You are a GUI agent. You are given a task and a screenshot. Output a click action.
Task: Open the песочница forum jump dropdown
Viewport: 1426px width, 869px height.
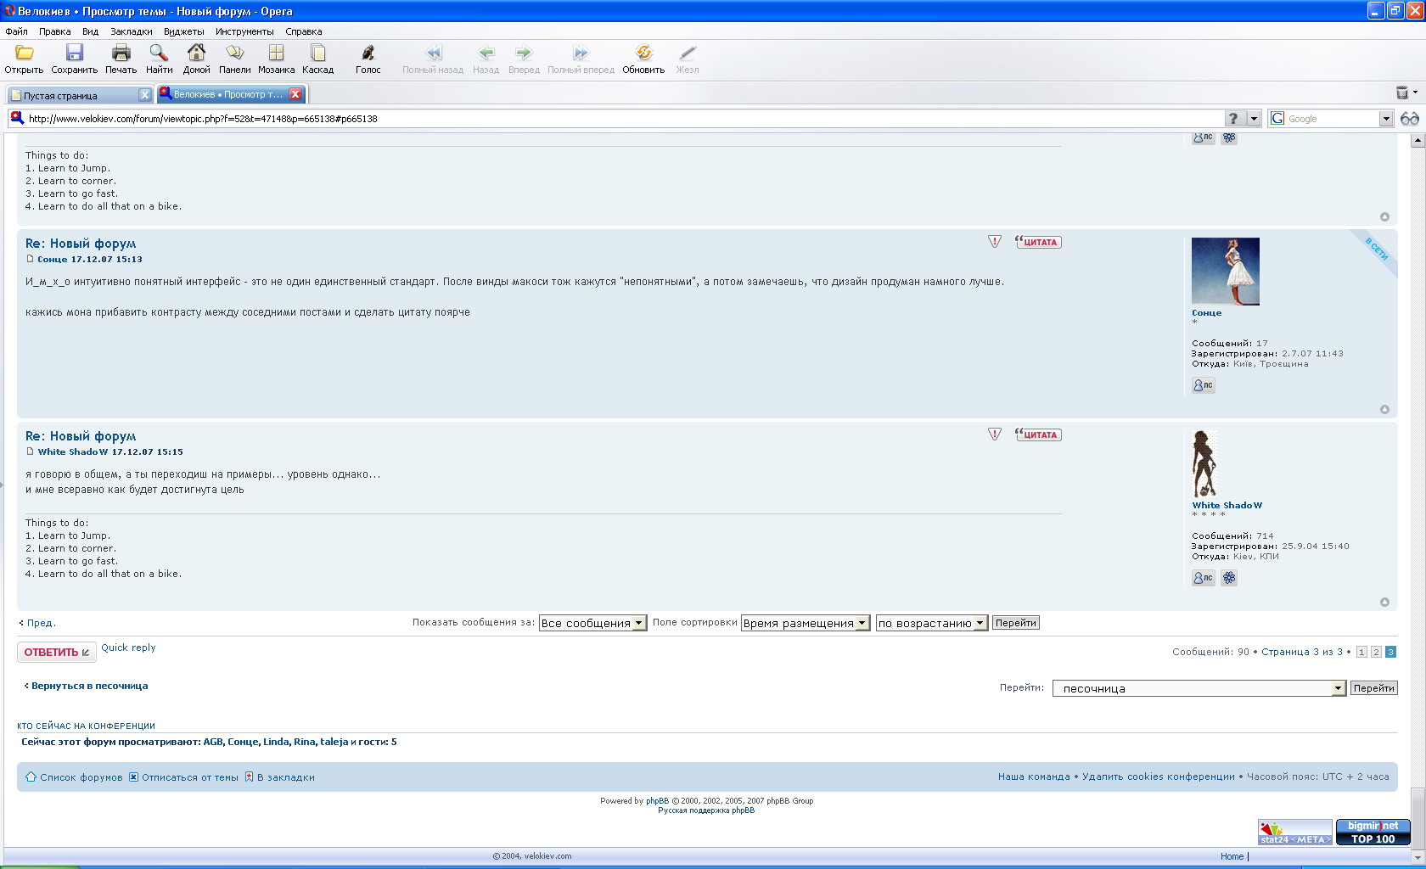click(1199, 688)
